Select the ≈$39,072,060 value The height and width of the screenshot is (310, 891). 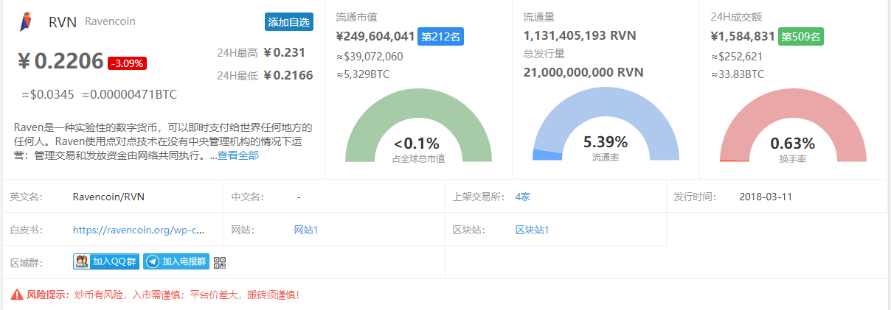[370, 56]
